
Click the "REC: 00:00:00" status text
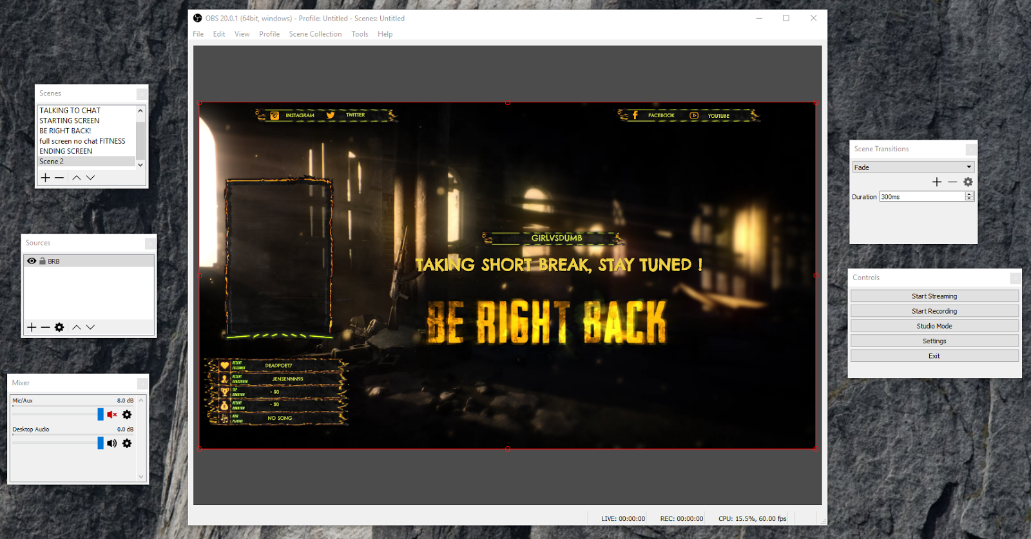(682, 518)
